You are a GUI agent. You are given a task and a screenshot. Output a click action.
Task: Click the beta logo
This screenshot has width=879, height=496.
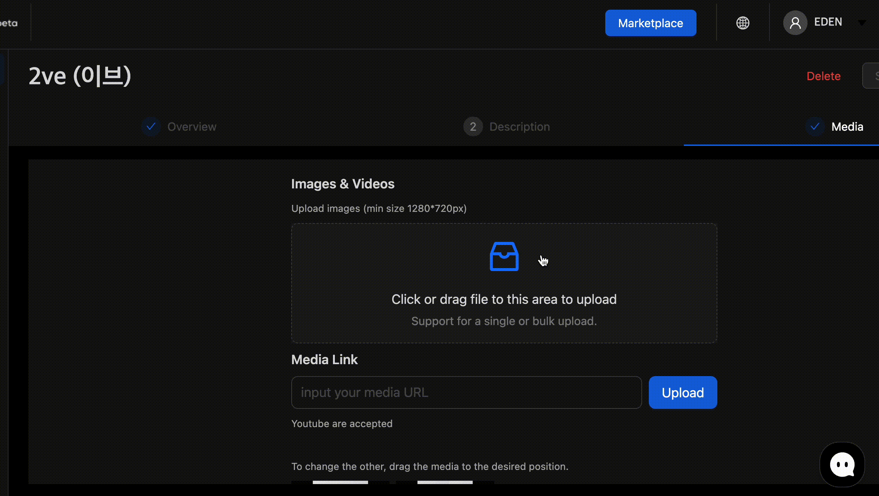coord(9,23)
